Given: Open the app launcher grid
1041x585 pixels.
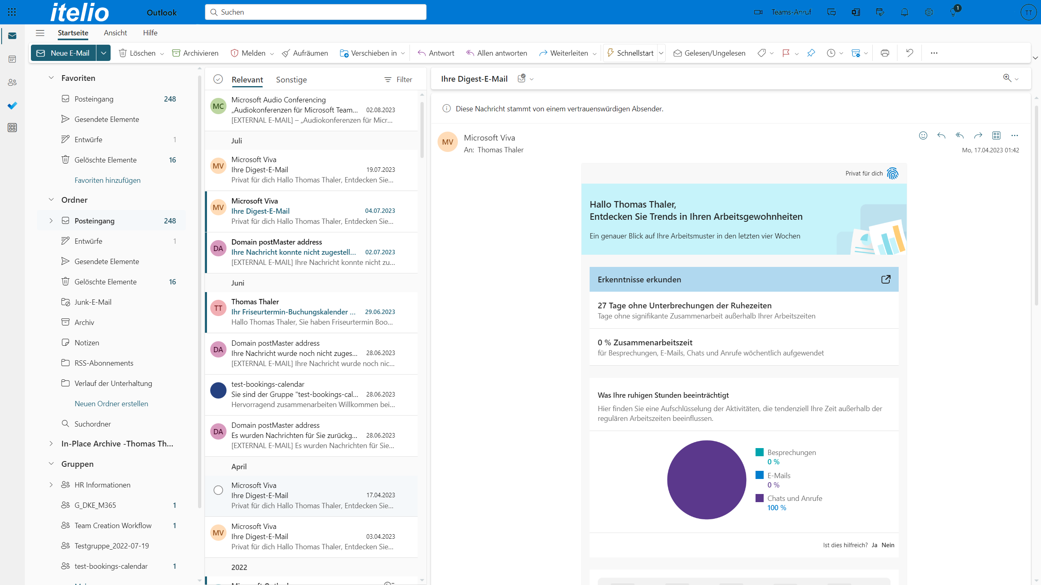Looking at the screenshot, I should (x=12, y=12).
